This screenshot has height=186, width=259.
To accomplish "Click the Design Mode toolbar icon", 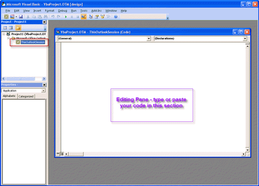I will click(x=84, y=16).
